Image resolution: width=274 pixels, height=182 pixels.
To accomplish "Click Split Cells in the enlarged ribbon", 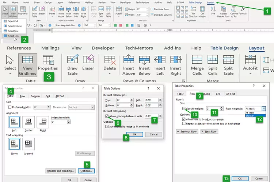I will pyautogui.click(x=213, y=65).
